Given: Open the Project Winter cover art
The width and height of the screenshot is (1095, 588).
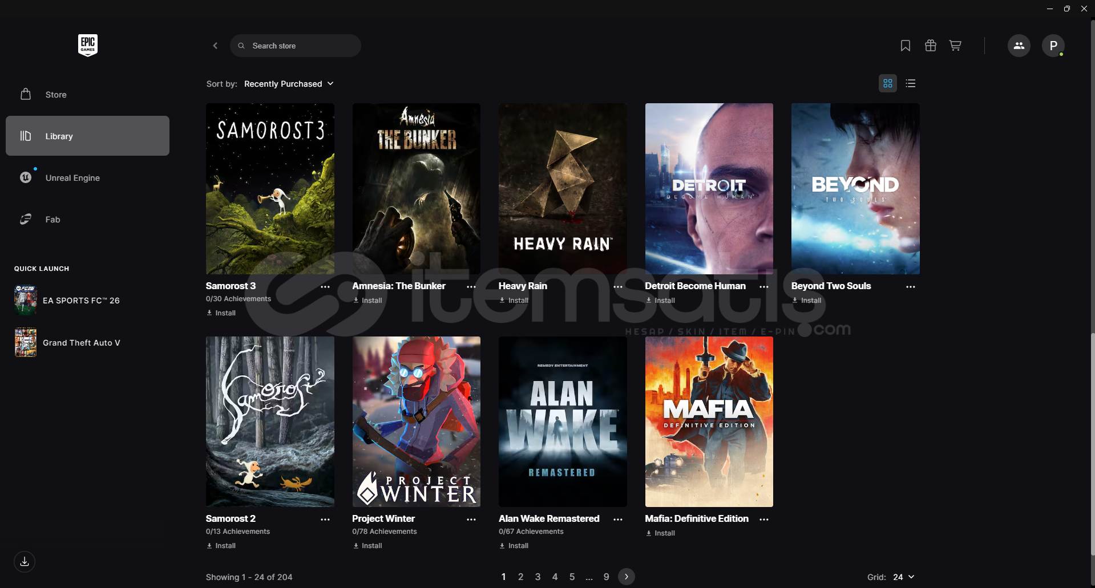Looking at the screenshot, I should [x=417, y=421].
